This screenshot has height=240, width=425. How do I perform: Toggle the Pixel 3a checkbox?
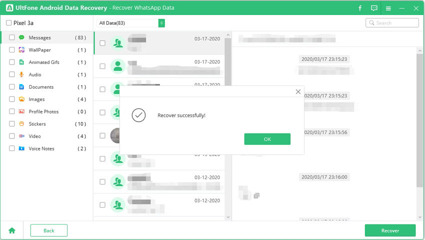[9, 23]
